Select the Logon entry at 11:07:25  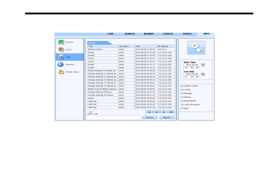pos(131,59)
